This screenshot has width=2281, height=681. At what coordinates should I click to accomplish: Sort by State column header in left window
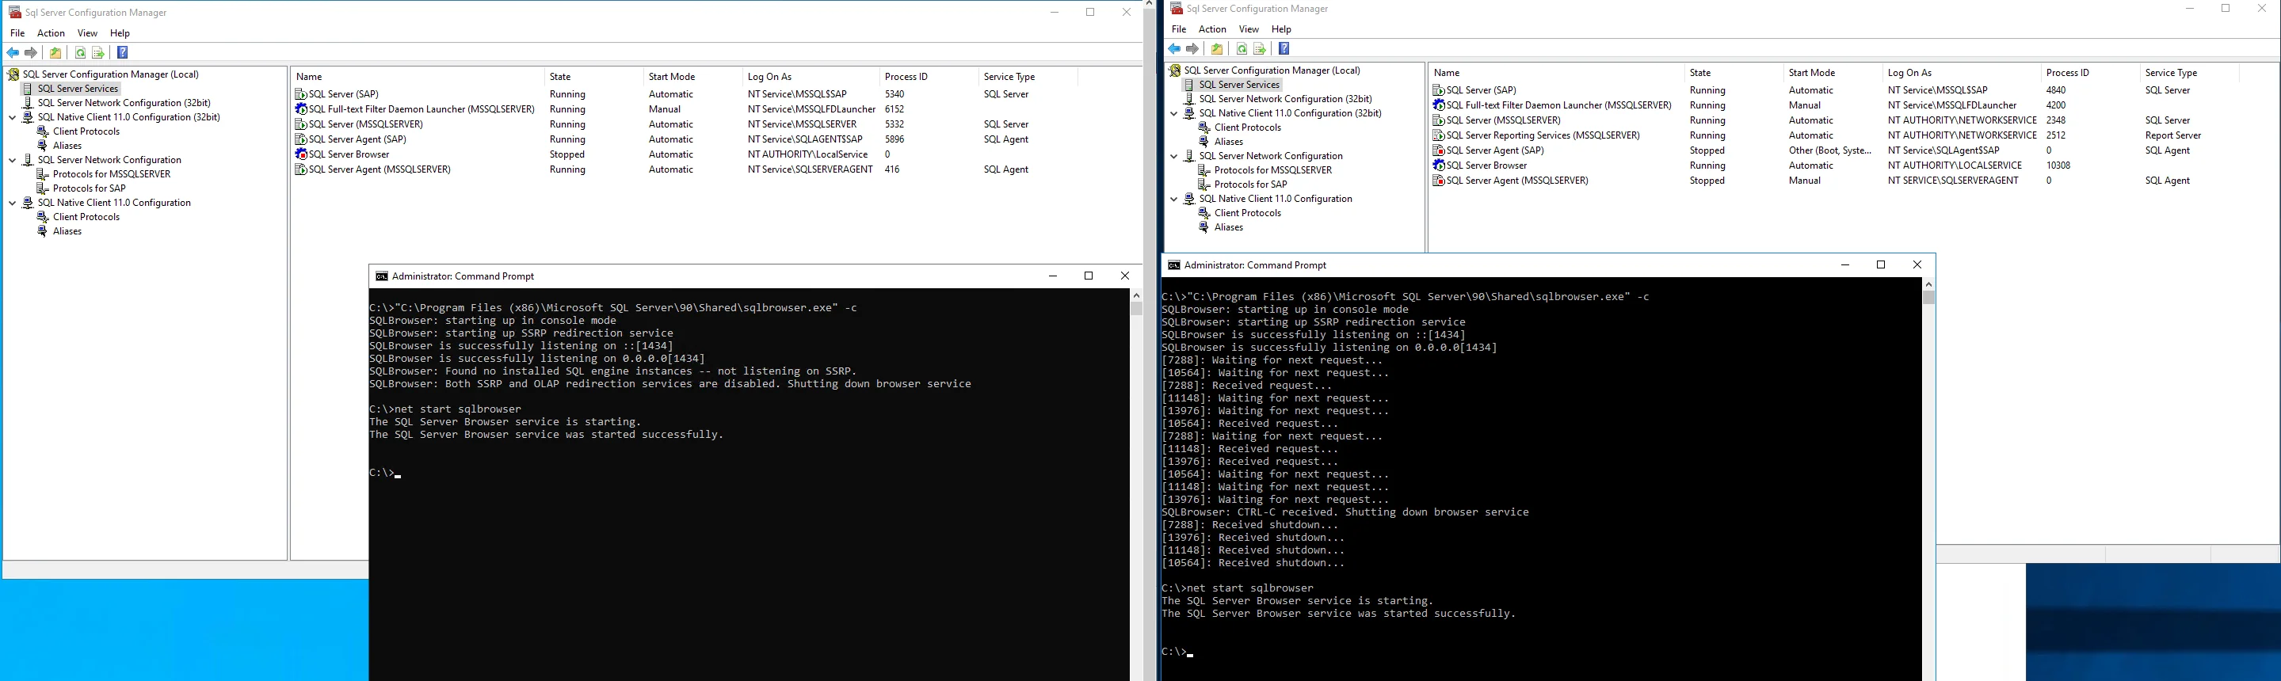coord(593,77)
